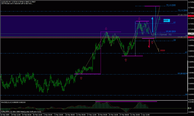Select the TP 1 0.74282 level label
The height and width of the screenshot is (116, 194).
[171, 5]
